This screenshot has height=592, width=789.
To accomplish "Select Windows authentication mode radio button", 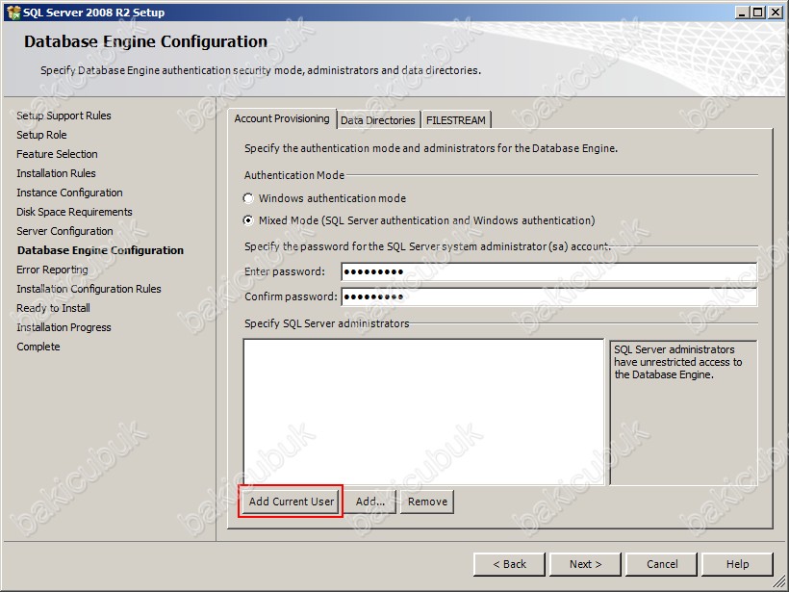I will [248, 198].
